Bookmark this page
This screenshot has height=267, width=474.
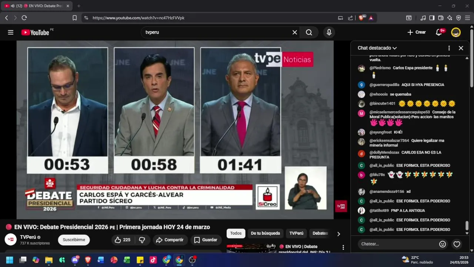tap(74, 18)
